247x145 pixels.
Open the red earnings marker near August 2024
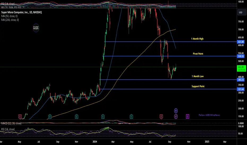point(161,117)
